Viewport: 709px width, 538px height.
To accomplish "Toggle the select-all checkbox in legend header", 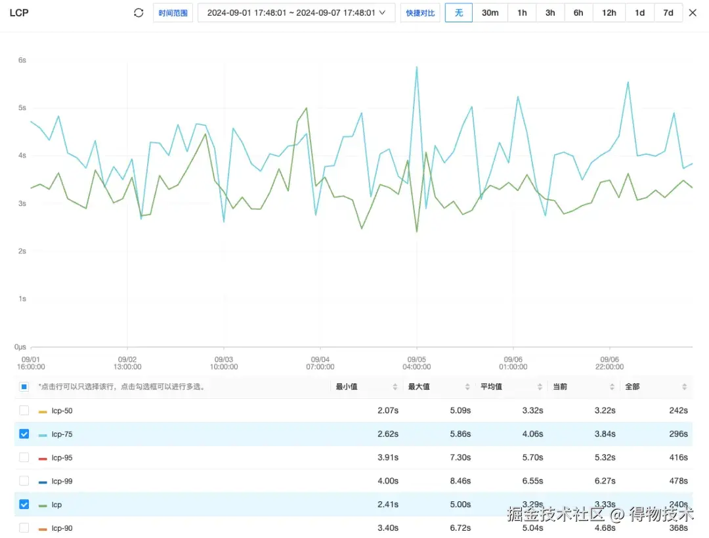I will click(x=24, y=387).
